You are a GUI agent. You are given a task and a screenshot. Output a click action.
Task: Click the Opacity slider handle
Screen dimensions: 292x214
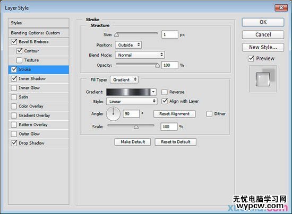[158, 65]
